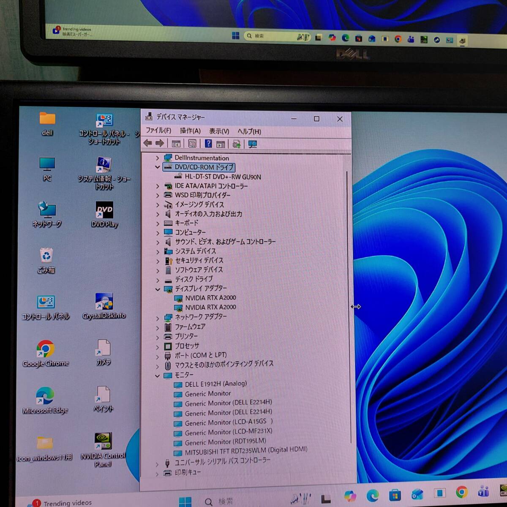Open Microsoft Edge desktop shortcut
This screenshot has width=507, height=507.
point(45,401)
